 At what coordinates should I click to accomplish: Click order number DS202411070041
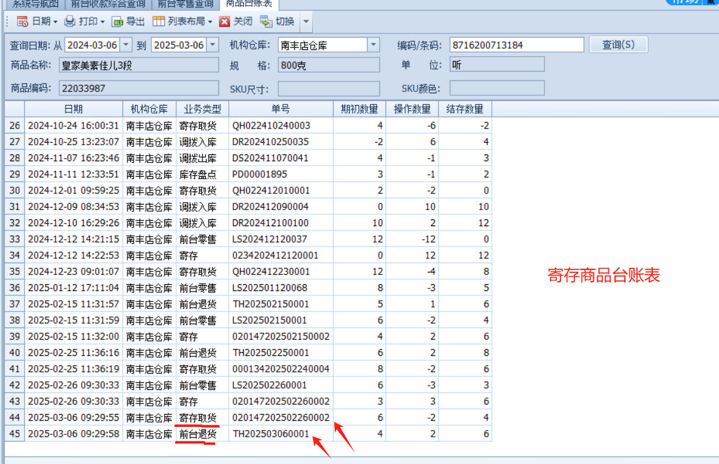[x=270, y=158]
